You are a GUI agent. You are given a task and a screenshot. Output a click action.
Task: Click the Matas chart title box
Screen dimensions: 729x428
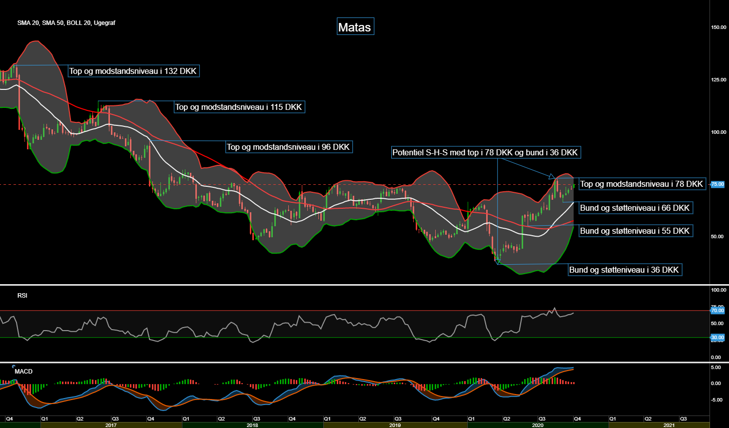tap(355, 27)
